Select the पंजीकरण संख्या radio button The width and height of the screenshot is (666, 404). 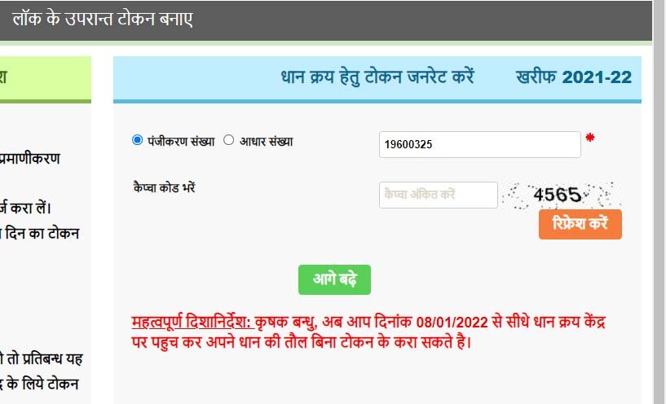point(137,140)
